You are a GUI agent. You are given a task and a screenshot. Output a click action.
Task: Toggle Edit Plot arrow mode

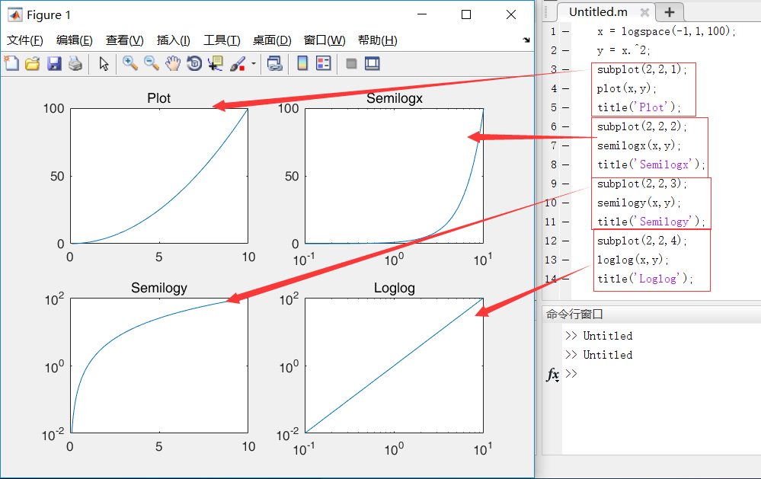tap(103, 64)
